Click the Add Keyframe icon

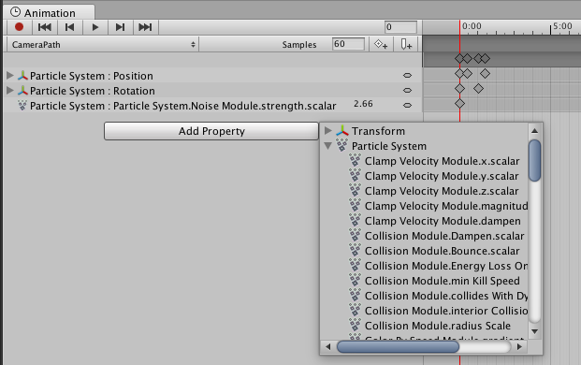coord(381,45)
